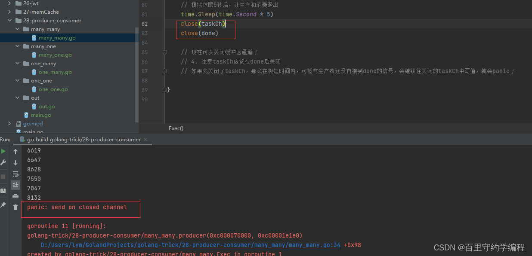532x256 pixels.
Task: Click the 'goroutine 11 [running]:' line
Action: [x=66, y=226]
